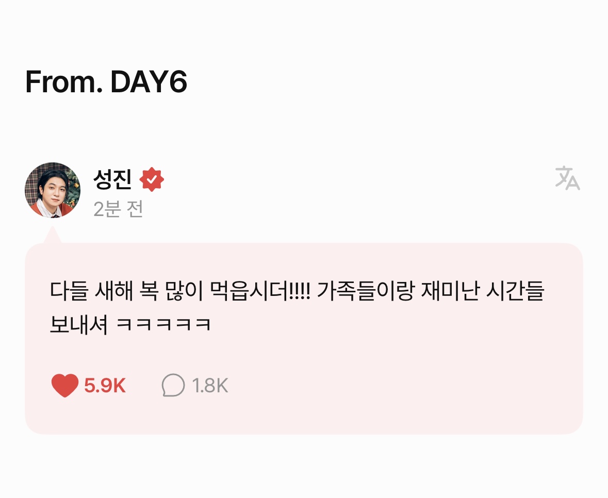
Task: Click the word DAY6 in the header
Action: tap(149, 82)
